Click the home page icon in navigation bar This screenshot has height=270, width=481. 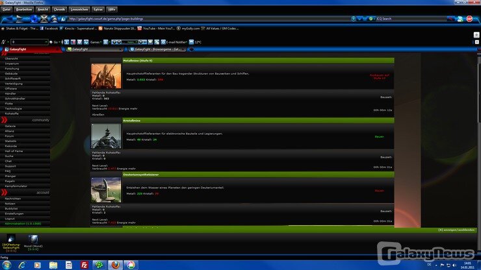[x=54, y=19]
